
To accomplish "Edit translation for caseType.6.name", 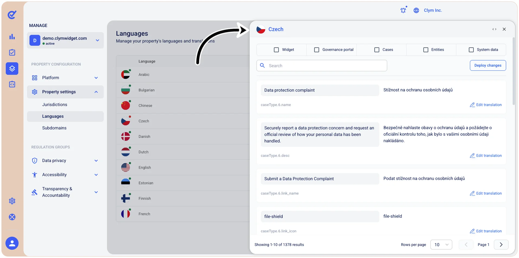I will pos(486,105).
